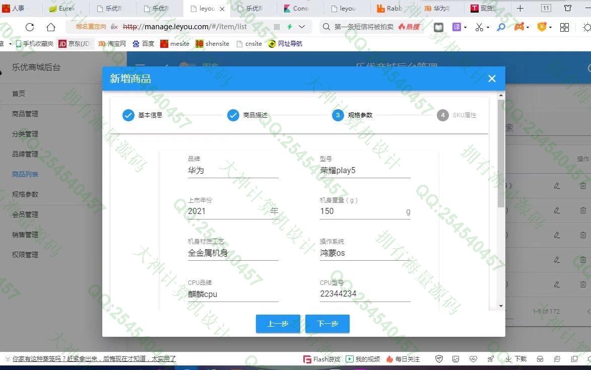Open the 京东 bookmark
591x370 pixels.
(x=75, y=44)
